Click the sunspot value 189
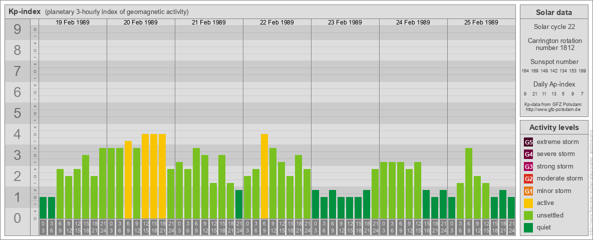The width and height of the screenshot is (593, 240). [x=582, y=71]
